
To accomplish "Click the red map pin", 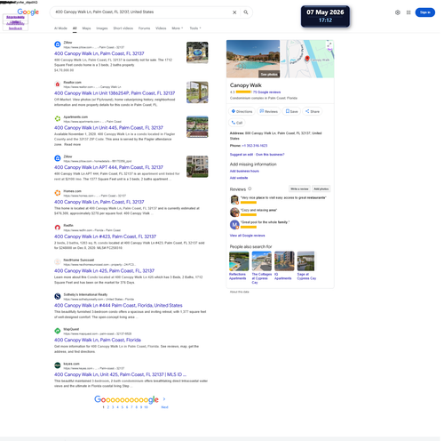I will tap(307, 59).
